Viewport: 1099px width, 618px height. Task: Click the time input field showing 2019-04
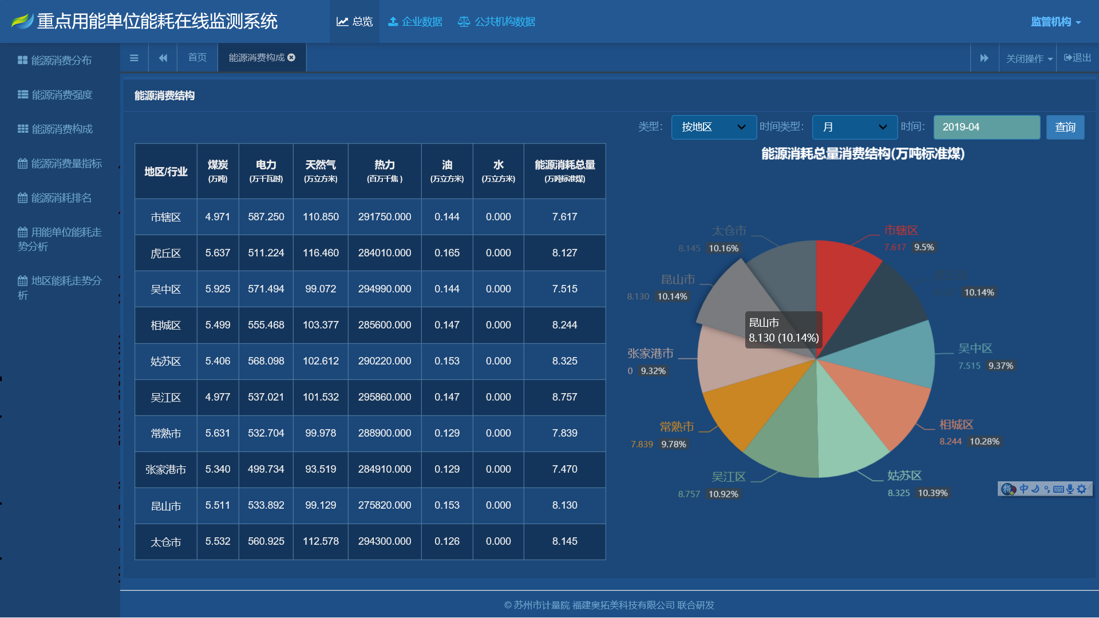click(986, 127)
